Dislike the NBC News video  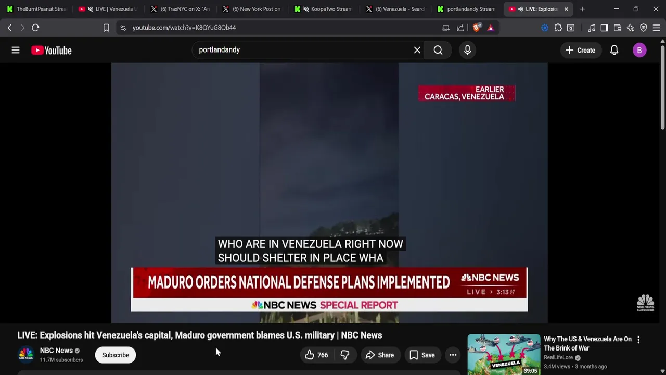[344, 355]
